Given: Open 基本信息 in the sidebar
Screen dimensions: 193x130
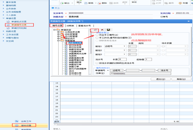Looking at the screenshot, I should tap(11, 2).
